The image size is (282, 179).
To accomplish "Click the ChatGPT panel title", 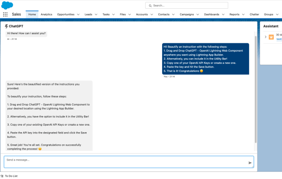I will (16, 26).
